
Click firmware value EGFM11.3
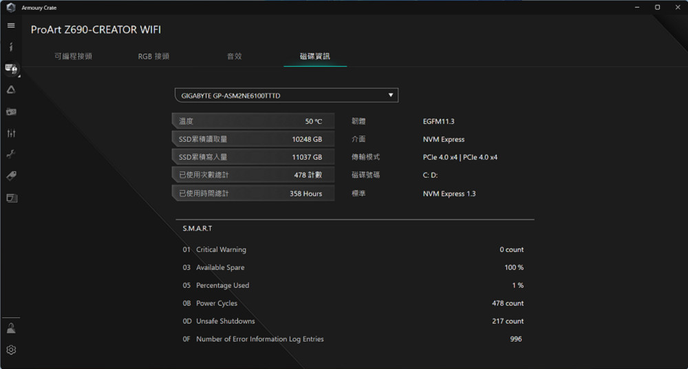(438, 121)
